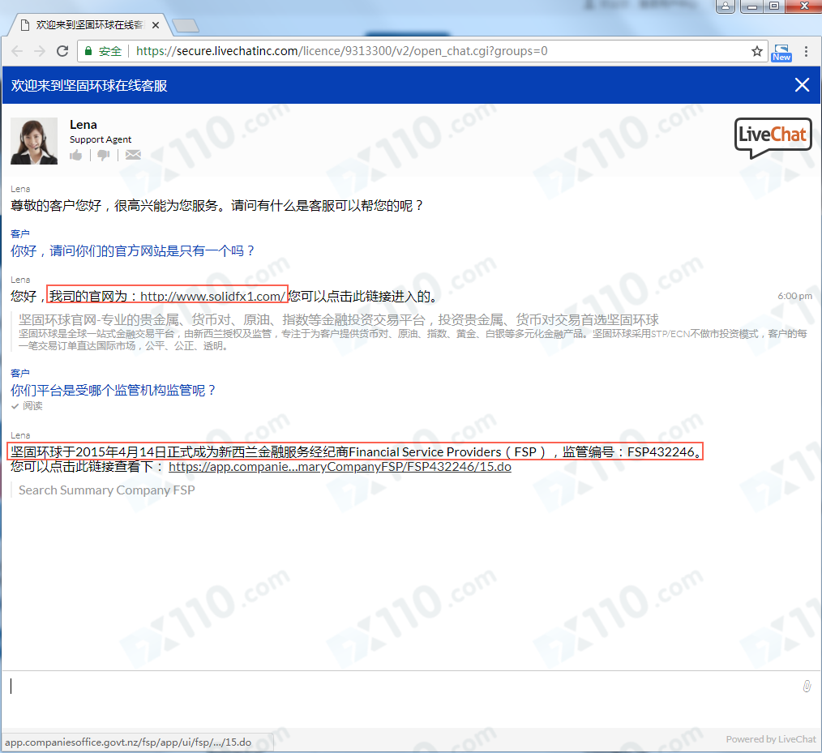822x753 pixels.
Task: Open the FSP432246 companies office link
Action: point(340,467)
